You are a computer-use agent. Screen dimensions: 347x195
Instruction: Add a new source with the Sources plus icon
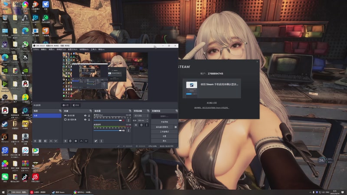(65, 141)
